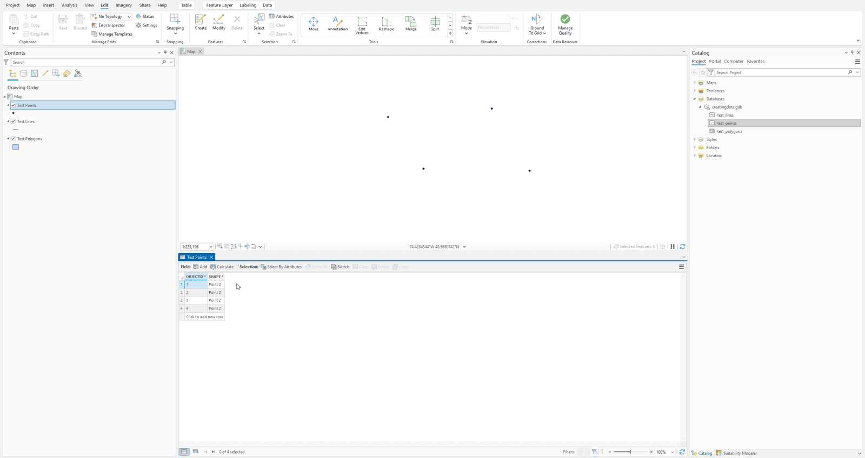Open the Error Inspector
The height and width of the screenshot is (458, 865).
point(108,25)
